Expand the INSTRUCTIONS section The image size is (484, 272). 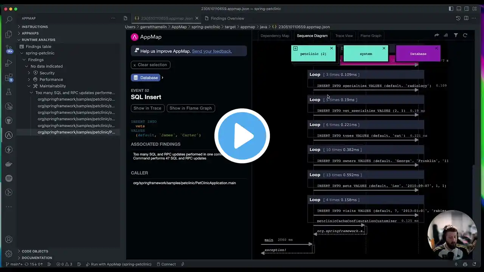tap(34, 27)
